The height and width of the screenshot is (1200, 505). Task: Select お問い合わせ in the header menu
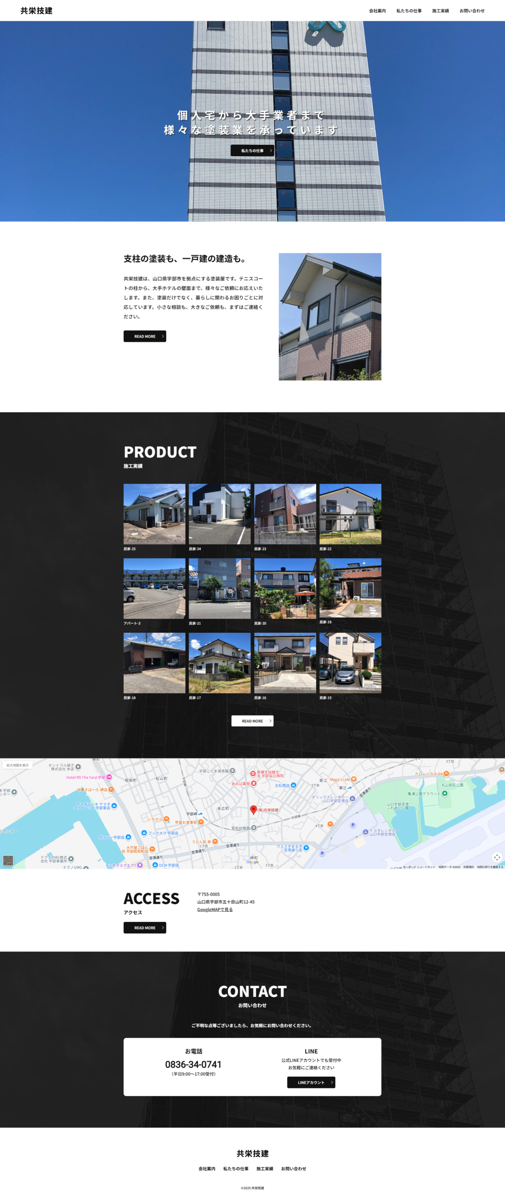[471, 11]
